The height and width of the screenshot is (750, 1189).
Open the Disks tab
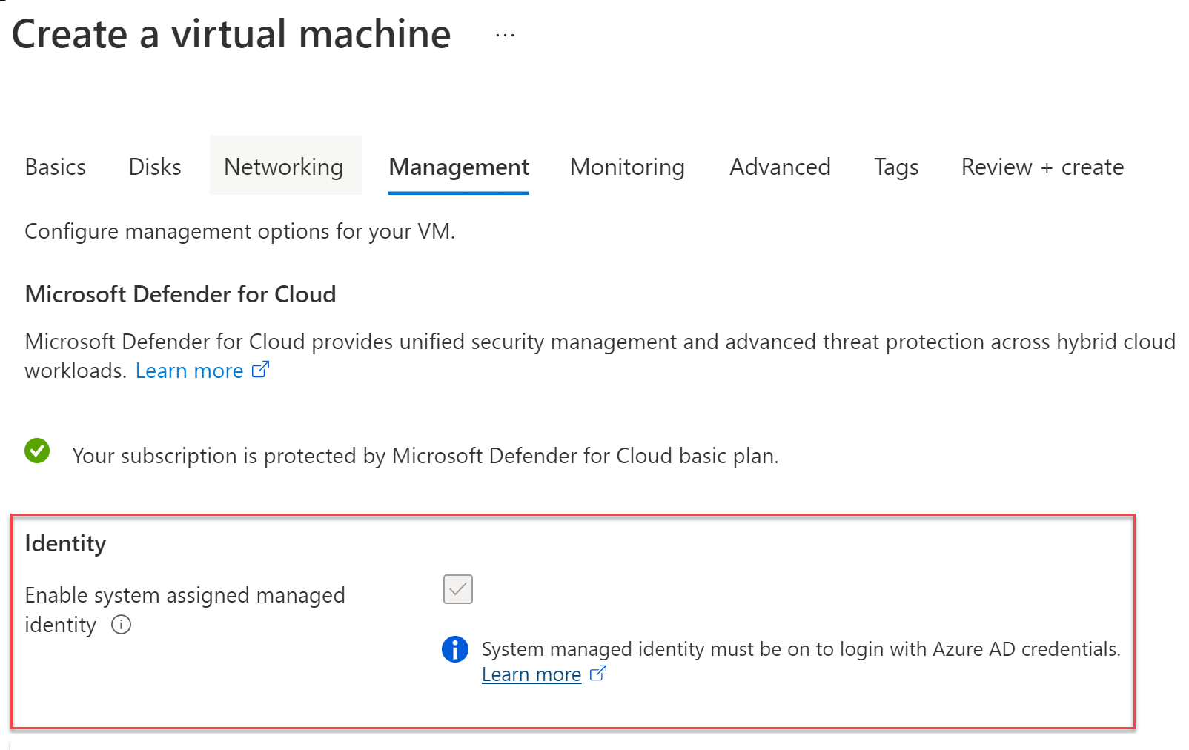[155, 167]
